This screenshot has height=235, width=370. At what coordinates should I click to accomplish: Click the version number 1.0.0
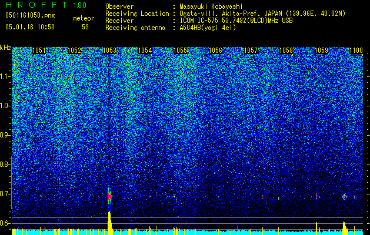coord(79,5)
